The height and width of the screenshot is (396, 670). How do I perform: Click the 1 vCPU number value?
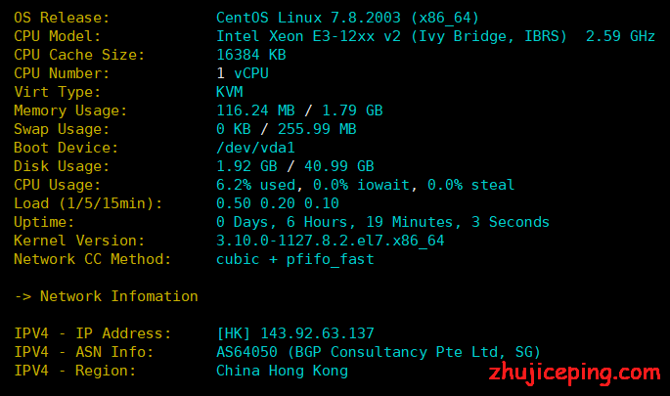(243, 73)
